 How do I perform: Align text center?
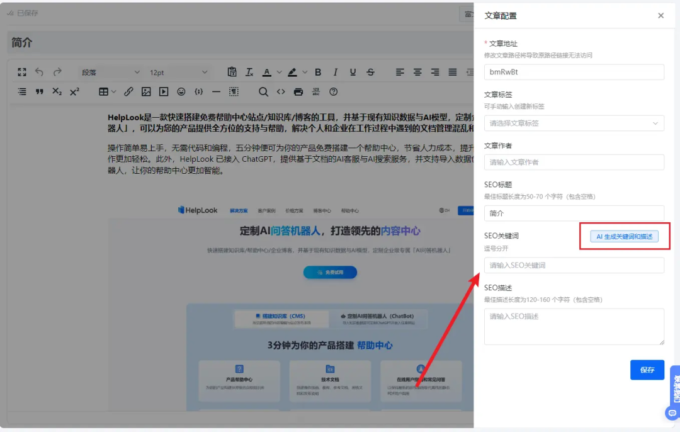[x=417, y=72]
